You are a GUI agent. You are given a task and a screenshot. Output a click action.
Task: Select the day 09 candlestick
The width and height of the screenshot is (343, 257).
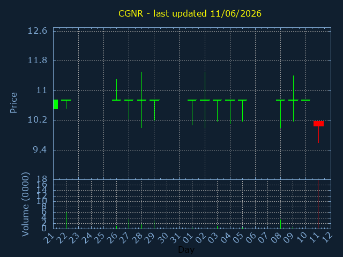click(x=293, y=99)
